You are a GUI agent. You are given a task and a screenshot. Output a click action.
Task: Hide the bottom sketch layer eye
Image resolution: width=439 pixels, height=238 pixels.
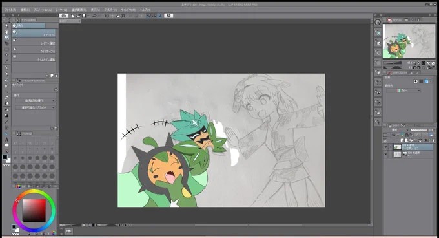click(386, 154)
